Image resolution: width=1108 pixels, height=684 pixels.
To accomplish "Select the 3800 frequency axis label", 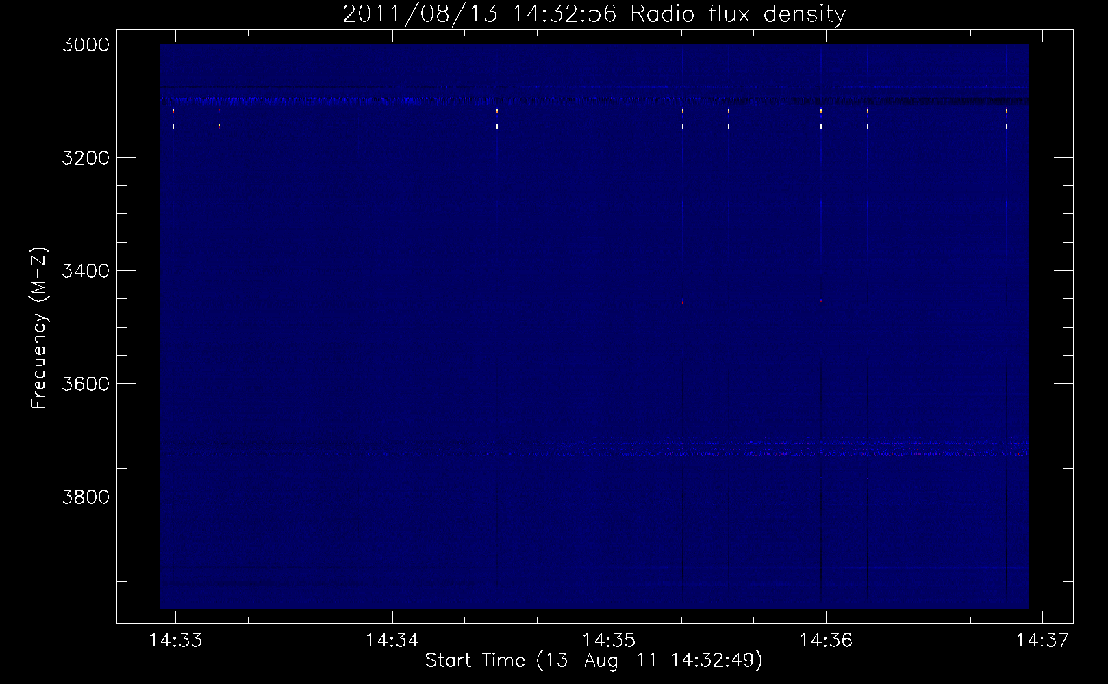I will point(86,497).
